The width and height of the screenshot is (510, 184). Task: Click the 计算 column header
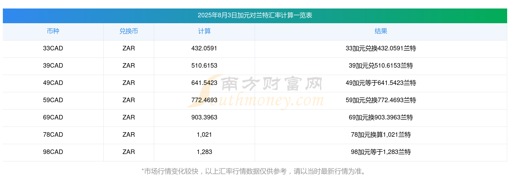coord(204,31)
